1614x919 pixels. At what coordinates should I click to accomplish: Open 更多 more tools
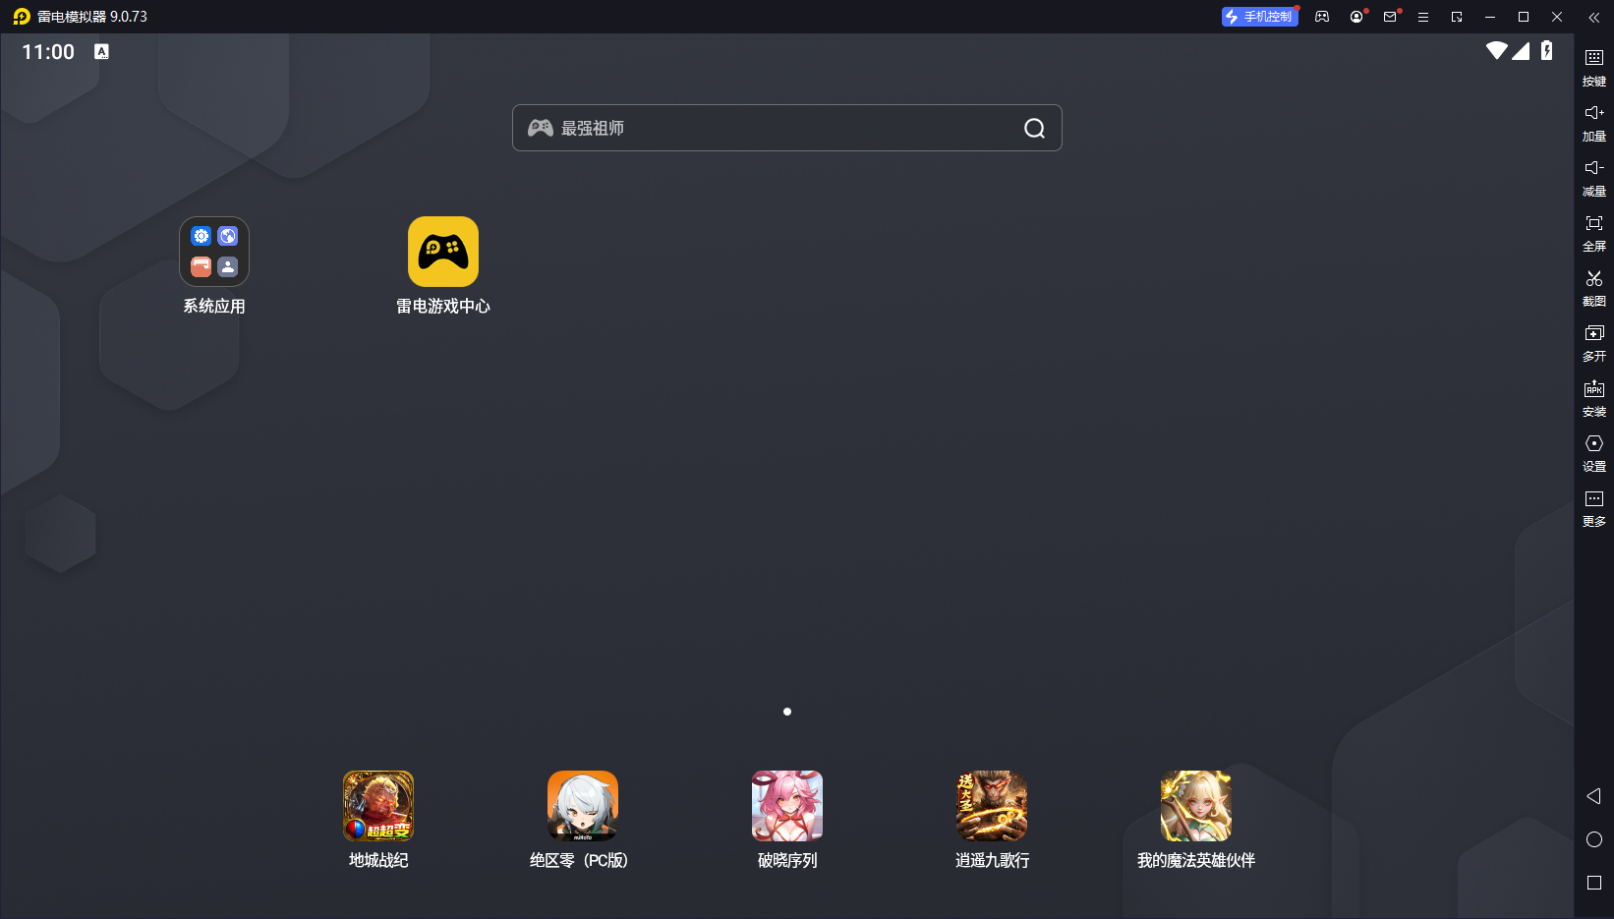1594,508
